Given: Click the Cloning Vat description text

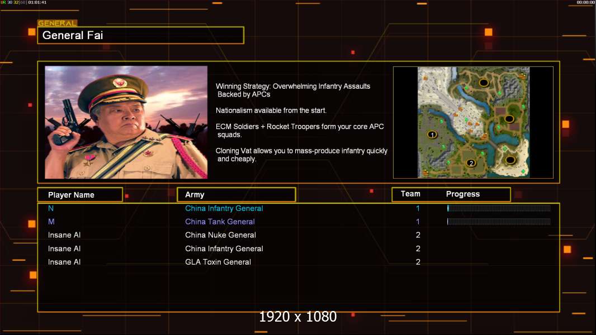Looking at the screenshot, I should 301,155.
